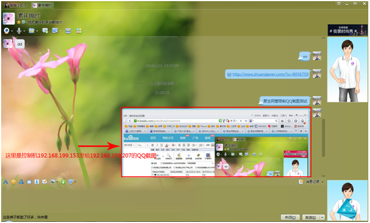Click the create discussion group icon
The image size is (370, 223).
point(45,30)
